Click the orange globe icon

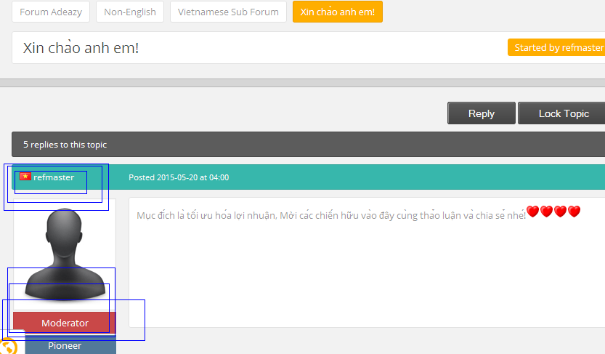pos(8,346)
